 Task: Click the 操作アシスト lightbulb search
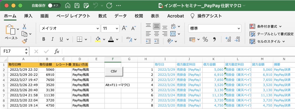[206, 16]
